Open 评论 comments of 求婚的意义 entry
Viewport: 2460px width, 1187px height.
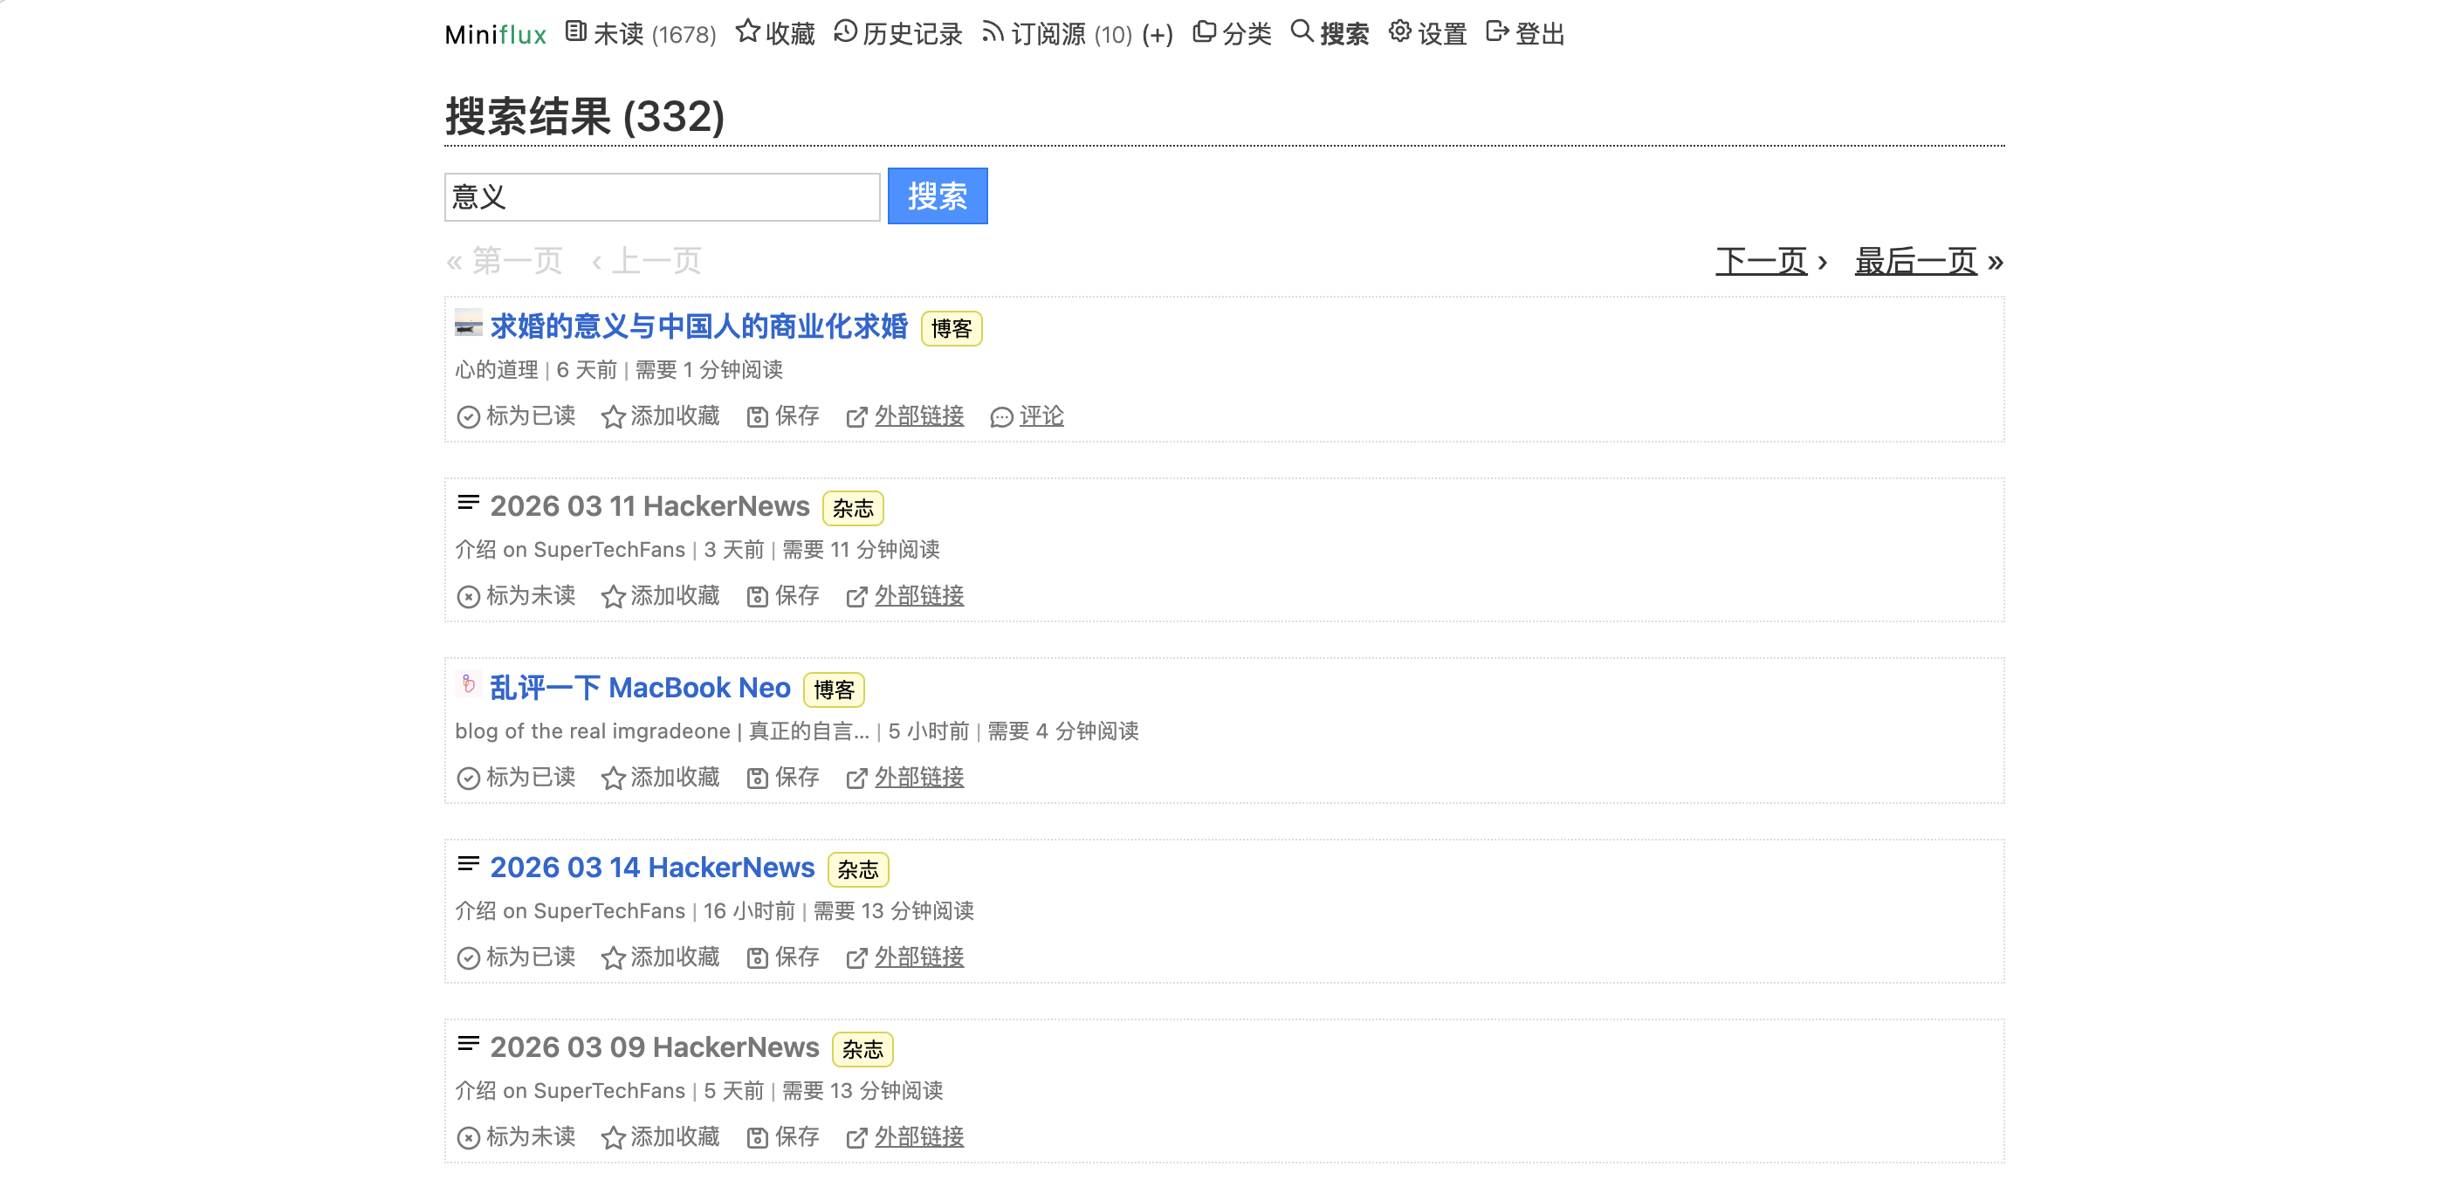[1027, 416]
